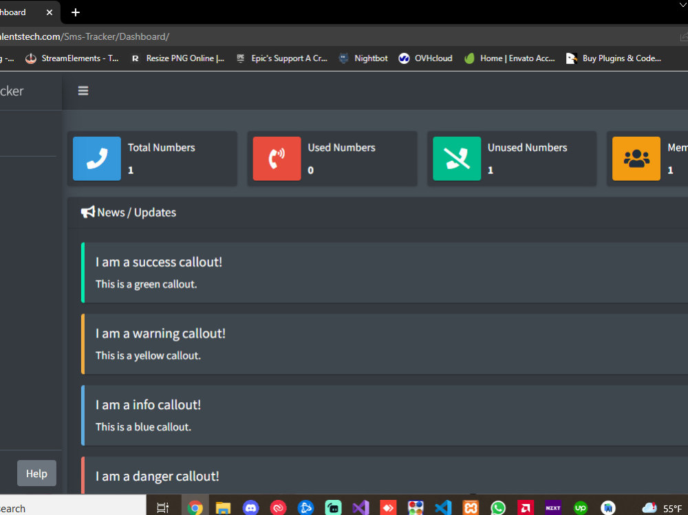Image resolution: width=688 pixels, height=515 pixels.
Task: Click the Windows taskbar search box
Action: 73,505
